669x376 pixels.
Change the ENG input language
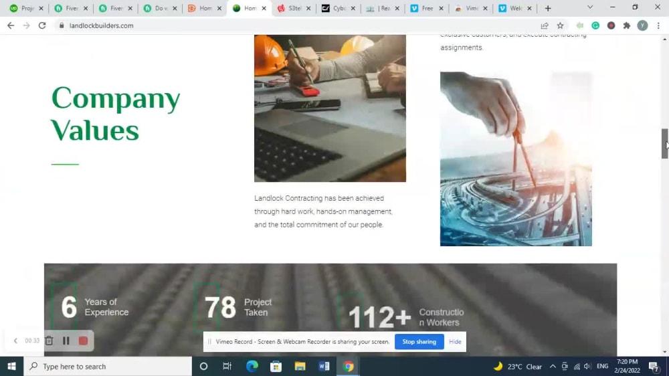click(x=603, y=366)
